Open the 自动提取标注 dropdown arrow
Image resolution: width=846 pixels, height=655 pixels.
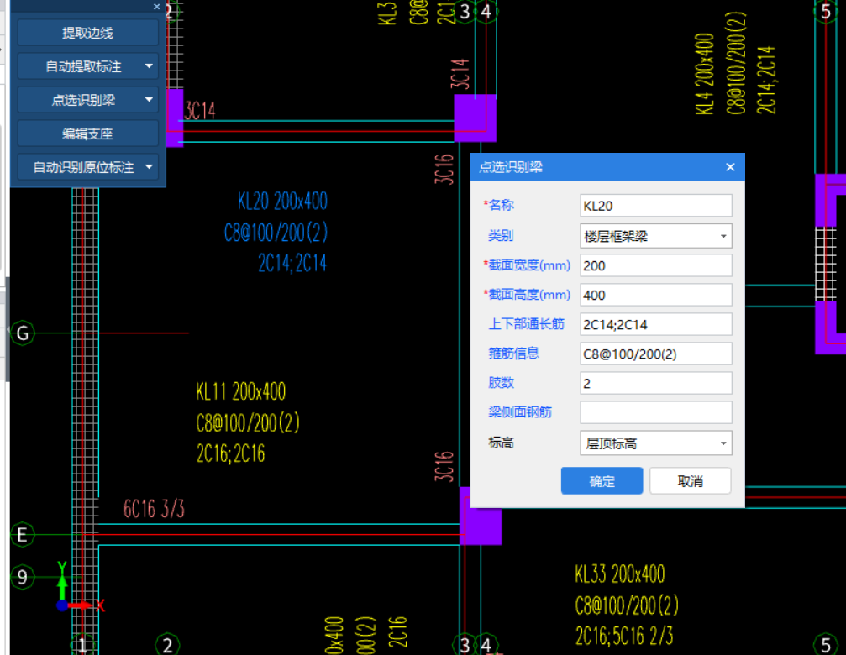[149, 66]
